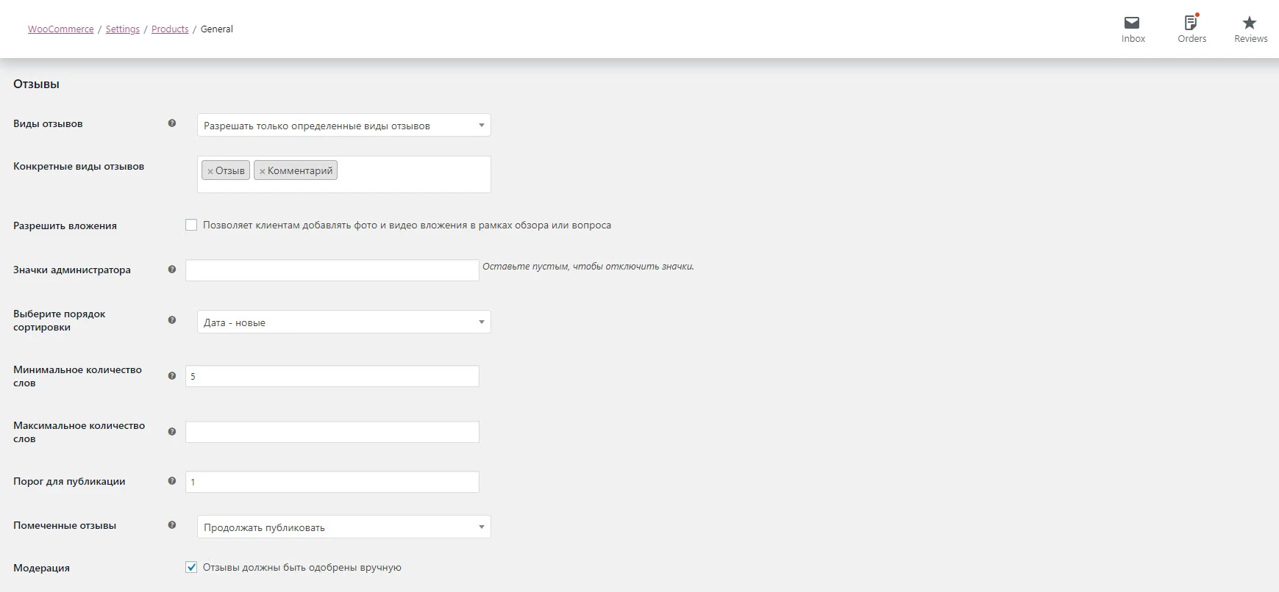1279x592 pixels.
Task: Click the General breadcrumb text
Action: point(217,29)
